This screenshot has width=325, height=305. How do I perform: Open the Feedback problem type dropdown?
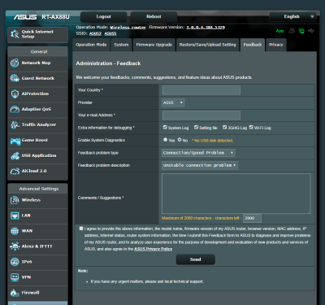[198, 153]
